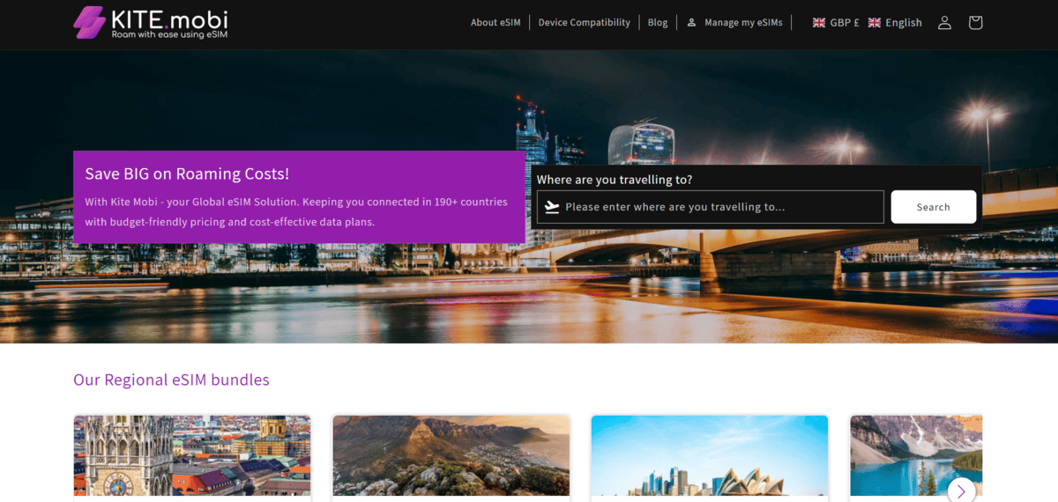1058x502 pixels.
Task: Open the Manage my eSIMs link
Action: (743, 23)
